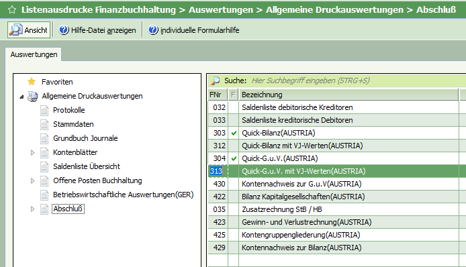Image resolution: width=466 pixels, height=267 pixels.
Task: Sort by the Bezeichnung column header
Action: (x=348, y=95)
